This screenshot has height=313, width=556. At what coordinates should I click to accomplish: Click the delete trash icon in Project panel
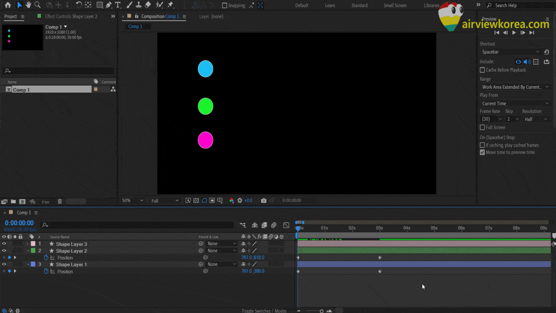pyautogui.click(x=60, y=202)
